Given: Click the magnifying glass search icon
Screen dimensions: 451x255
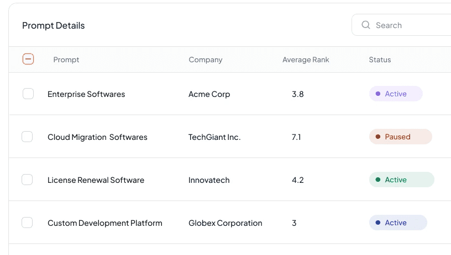Looking at the screenshot, I should [365, 25].
